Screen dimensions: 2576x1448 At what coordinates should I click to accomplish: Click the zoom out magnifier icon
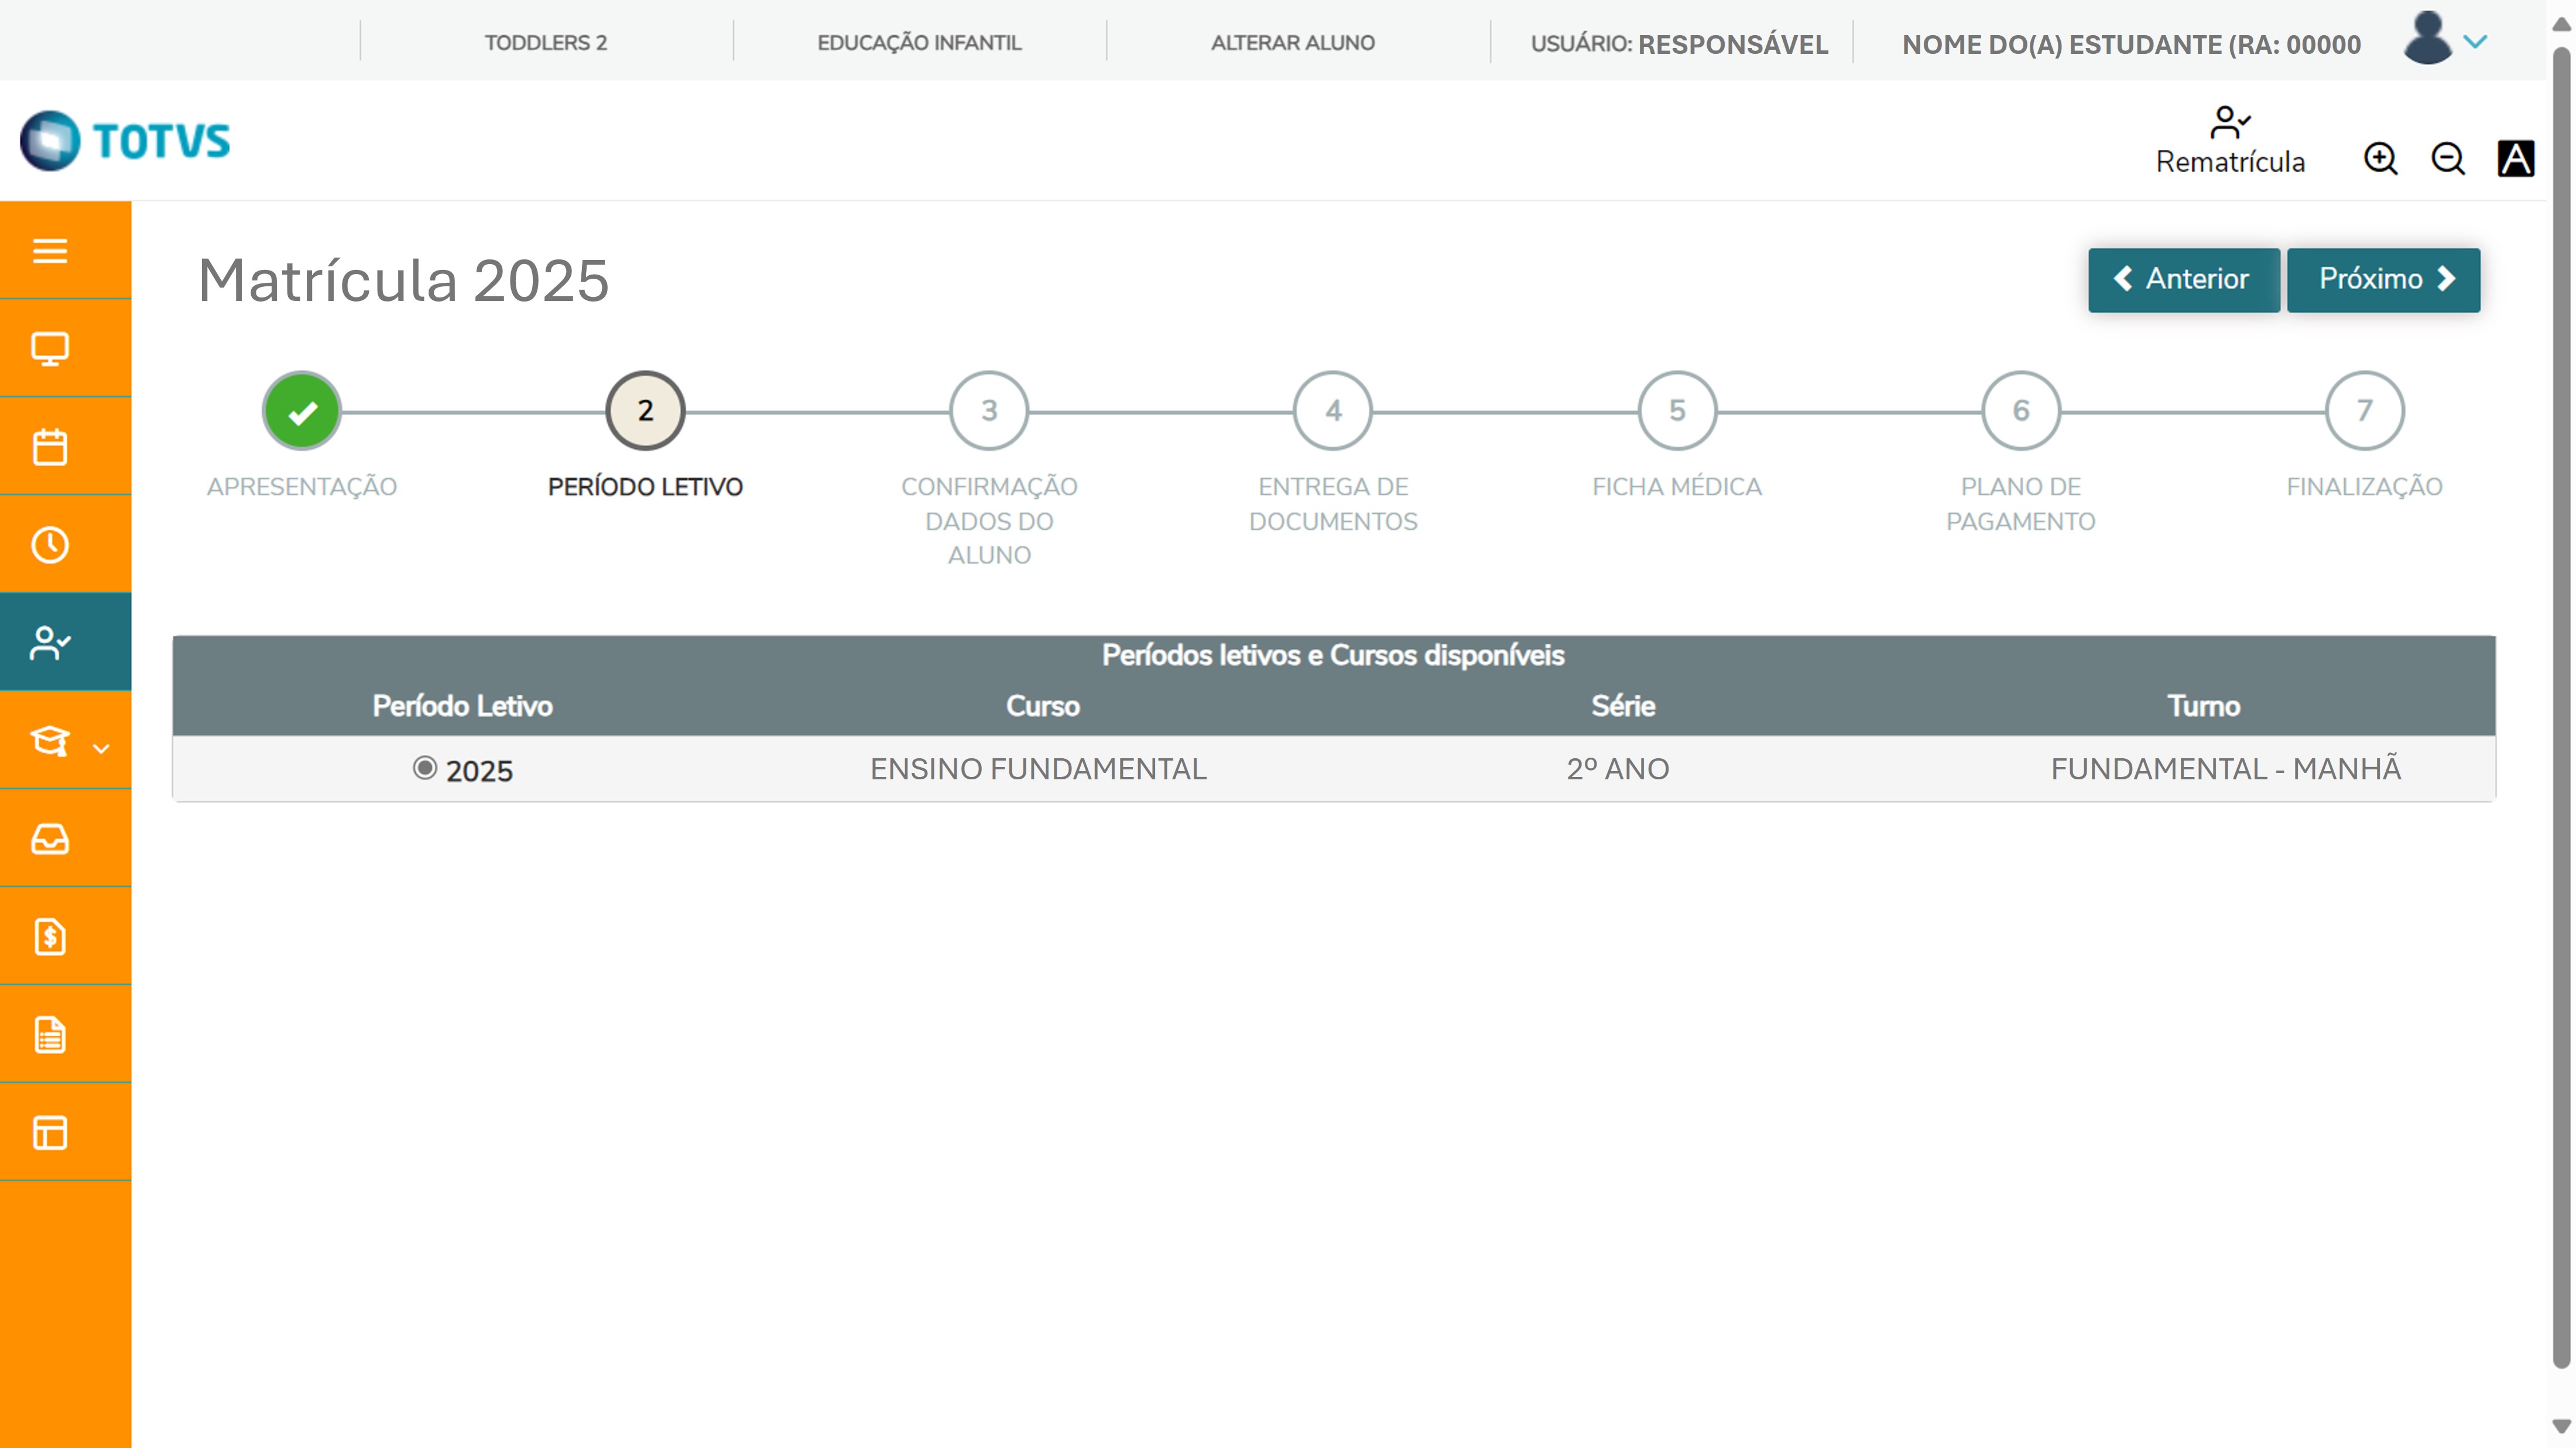[2448, 159]
